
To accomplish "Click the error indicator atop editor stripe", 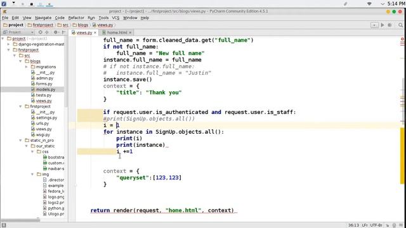I will coord(402,39).
